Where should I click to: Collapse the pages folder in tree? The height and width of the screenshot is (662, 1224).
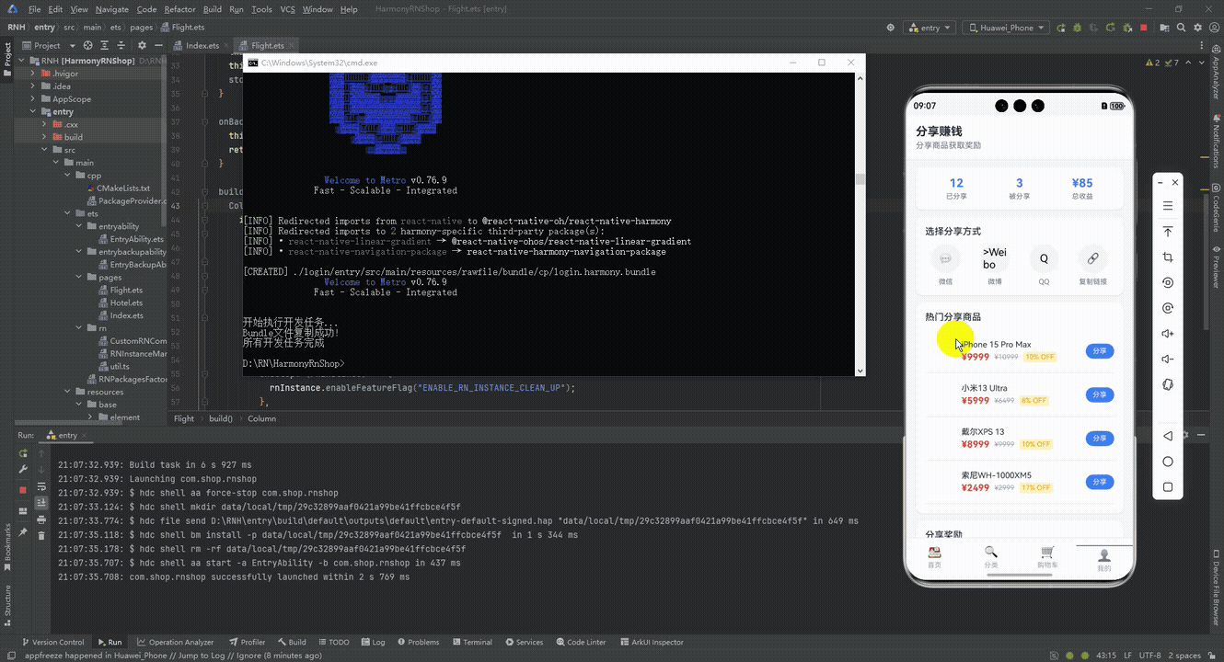coord(79,277)
